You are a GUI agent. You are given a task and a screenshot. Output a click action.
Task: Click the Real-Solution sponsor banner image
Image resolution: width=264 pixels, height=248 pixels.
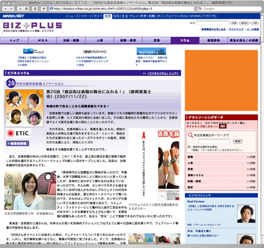click(151, 51)
